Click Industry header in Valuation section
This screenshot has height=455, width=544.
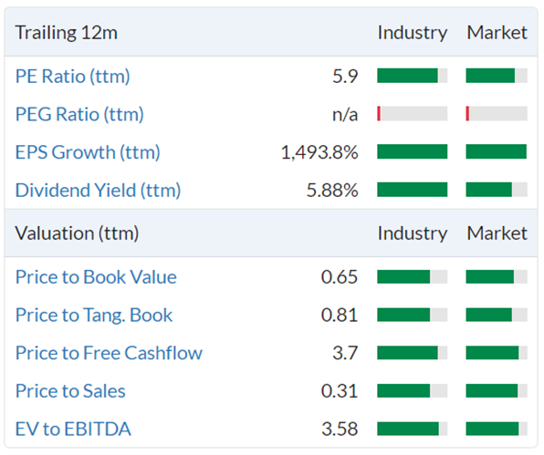tap(413, 233)
